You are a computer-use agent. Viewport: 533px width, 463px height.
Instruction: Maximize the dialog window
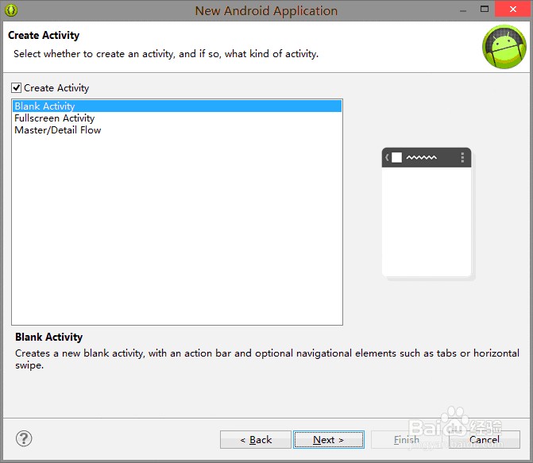pyautogui.click(x=485, y=9)
